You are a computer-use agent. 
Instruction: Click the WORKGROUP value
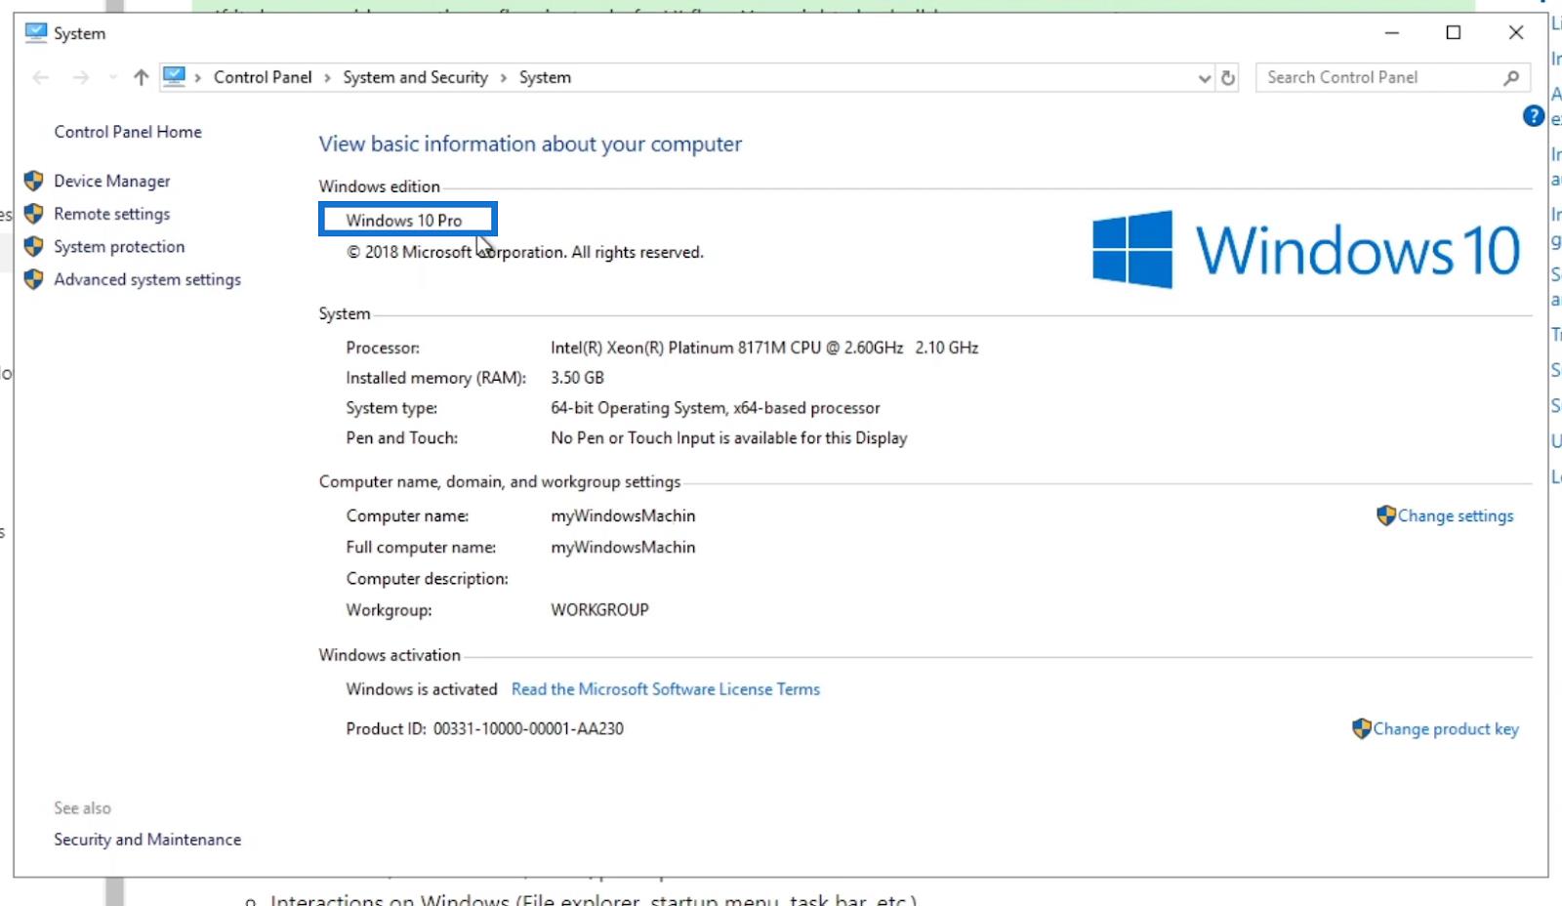[x=599, y=610]
